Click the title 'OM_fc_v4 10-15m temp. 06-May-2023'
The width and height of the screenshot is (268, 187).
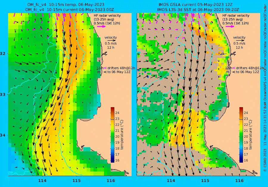[x=66, y=5]
